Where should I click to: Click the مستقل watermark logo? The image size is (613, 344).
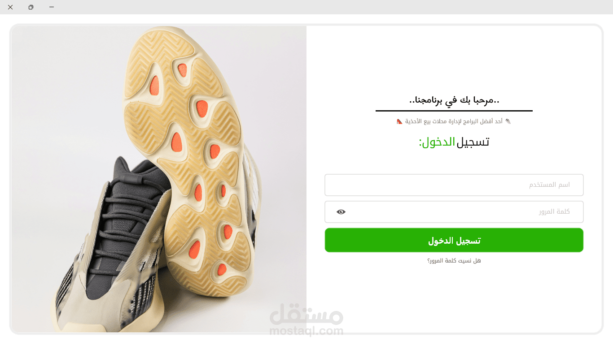click(x=306, y=314)
